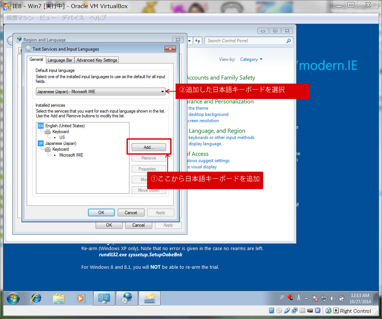Open the 'display language' link
This screenshot has height=319, width=382.
[205, 144]
